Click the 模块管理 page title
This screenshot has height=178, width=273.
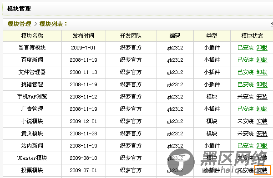[x=19, y=9]
